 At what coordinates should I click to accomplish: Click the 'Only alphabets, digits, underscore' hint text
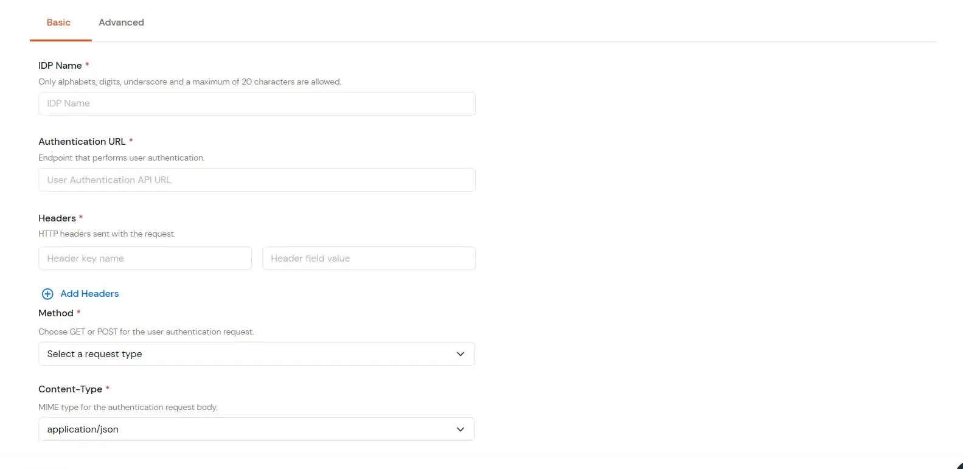[190, 82]
